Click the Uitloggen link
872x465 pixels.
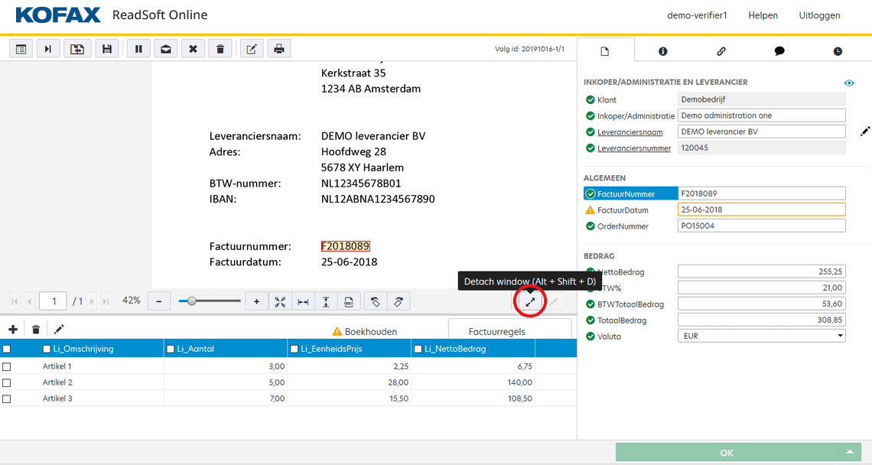[819, 15]
